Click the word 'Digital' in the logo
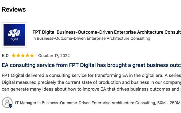The width and height of the screenshot is (181, 113). tap(14, 39)
